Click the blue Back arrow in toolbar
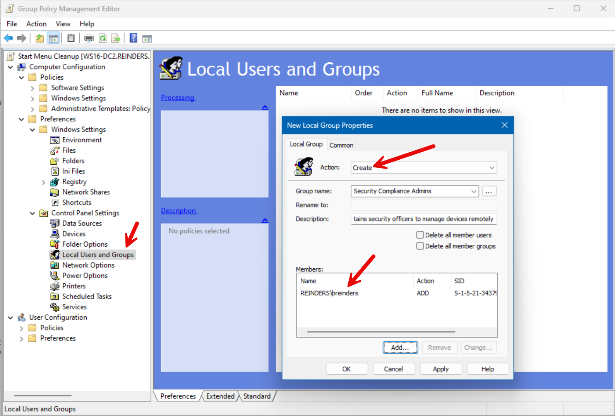 coord(8,38)
